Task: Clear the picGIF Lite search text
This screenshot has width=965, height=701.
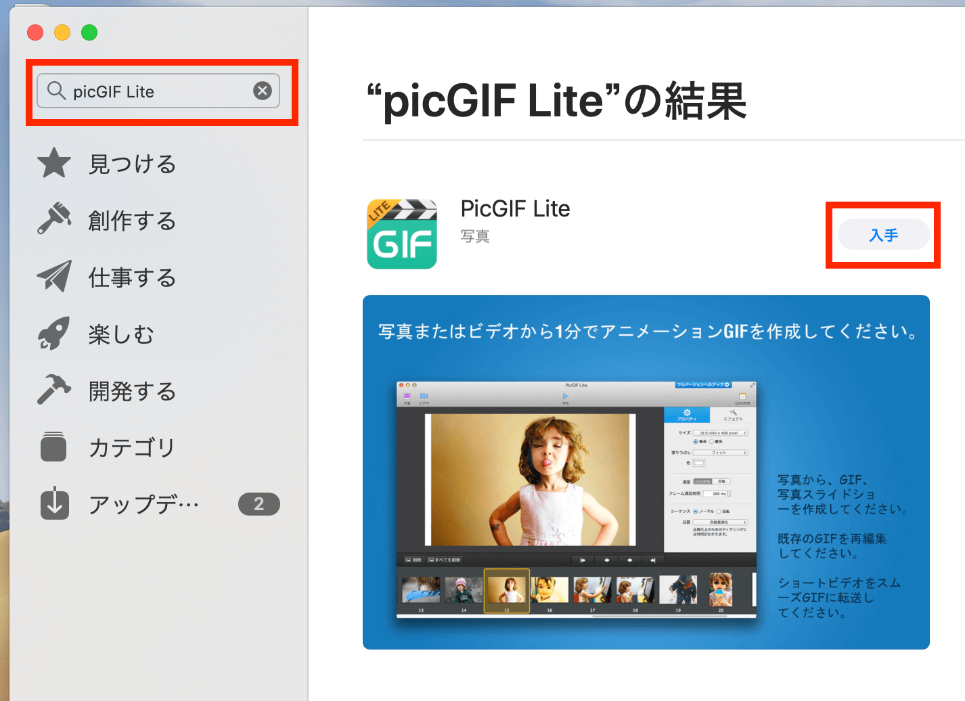Action: tap(263, 91)
